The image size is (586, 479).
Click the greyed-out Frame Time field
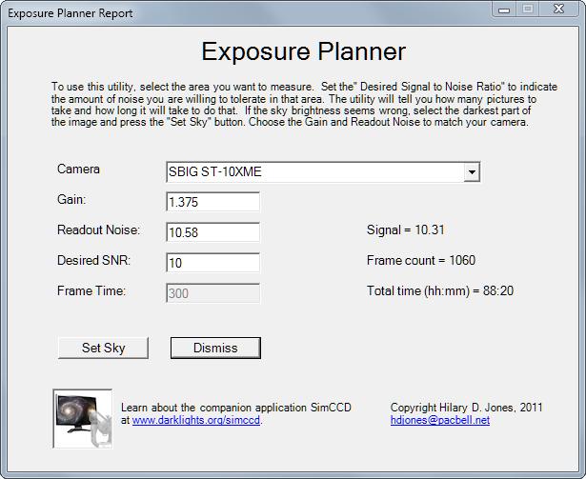pyautogui.click(x=212, y=293)
